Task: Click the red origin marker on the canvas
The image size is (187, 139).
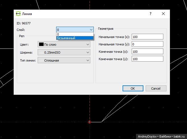Action: [x=90, y=122]
